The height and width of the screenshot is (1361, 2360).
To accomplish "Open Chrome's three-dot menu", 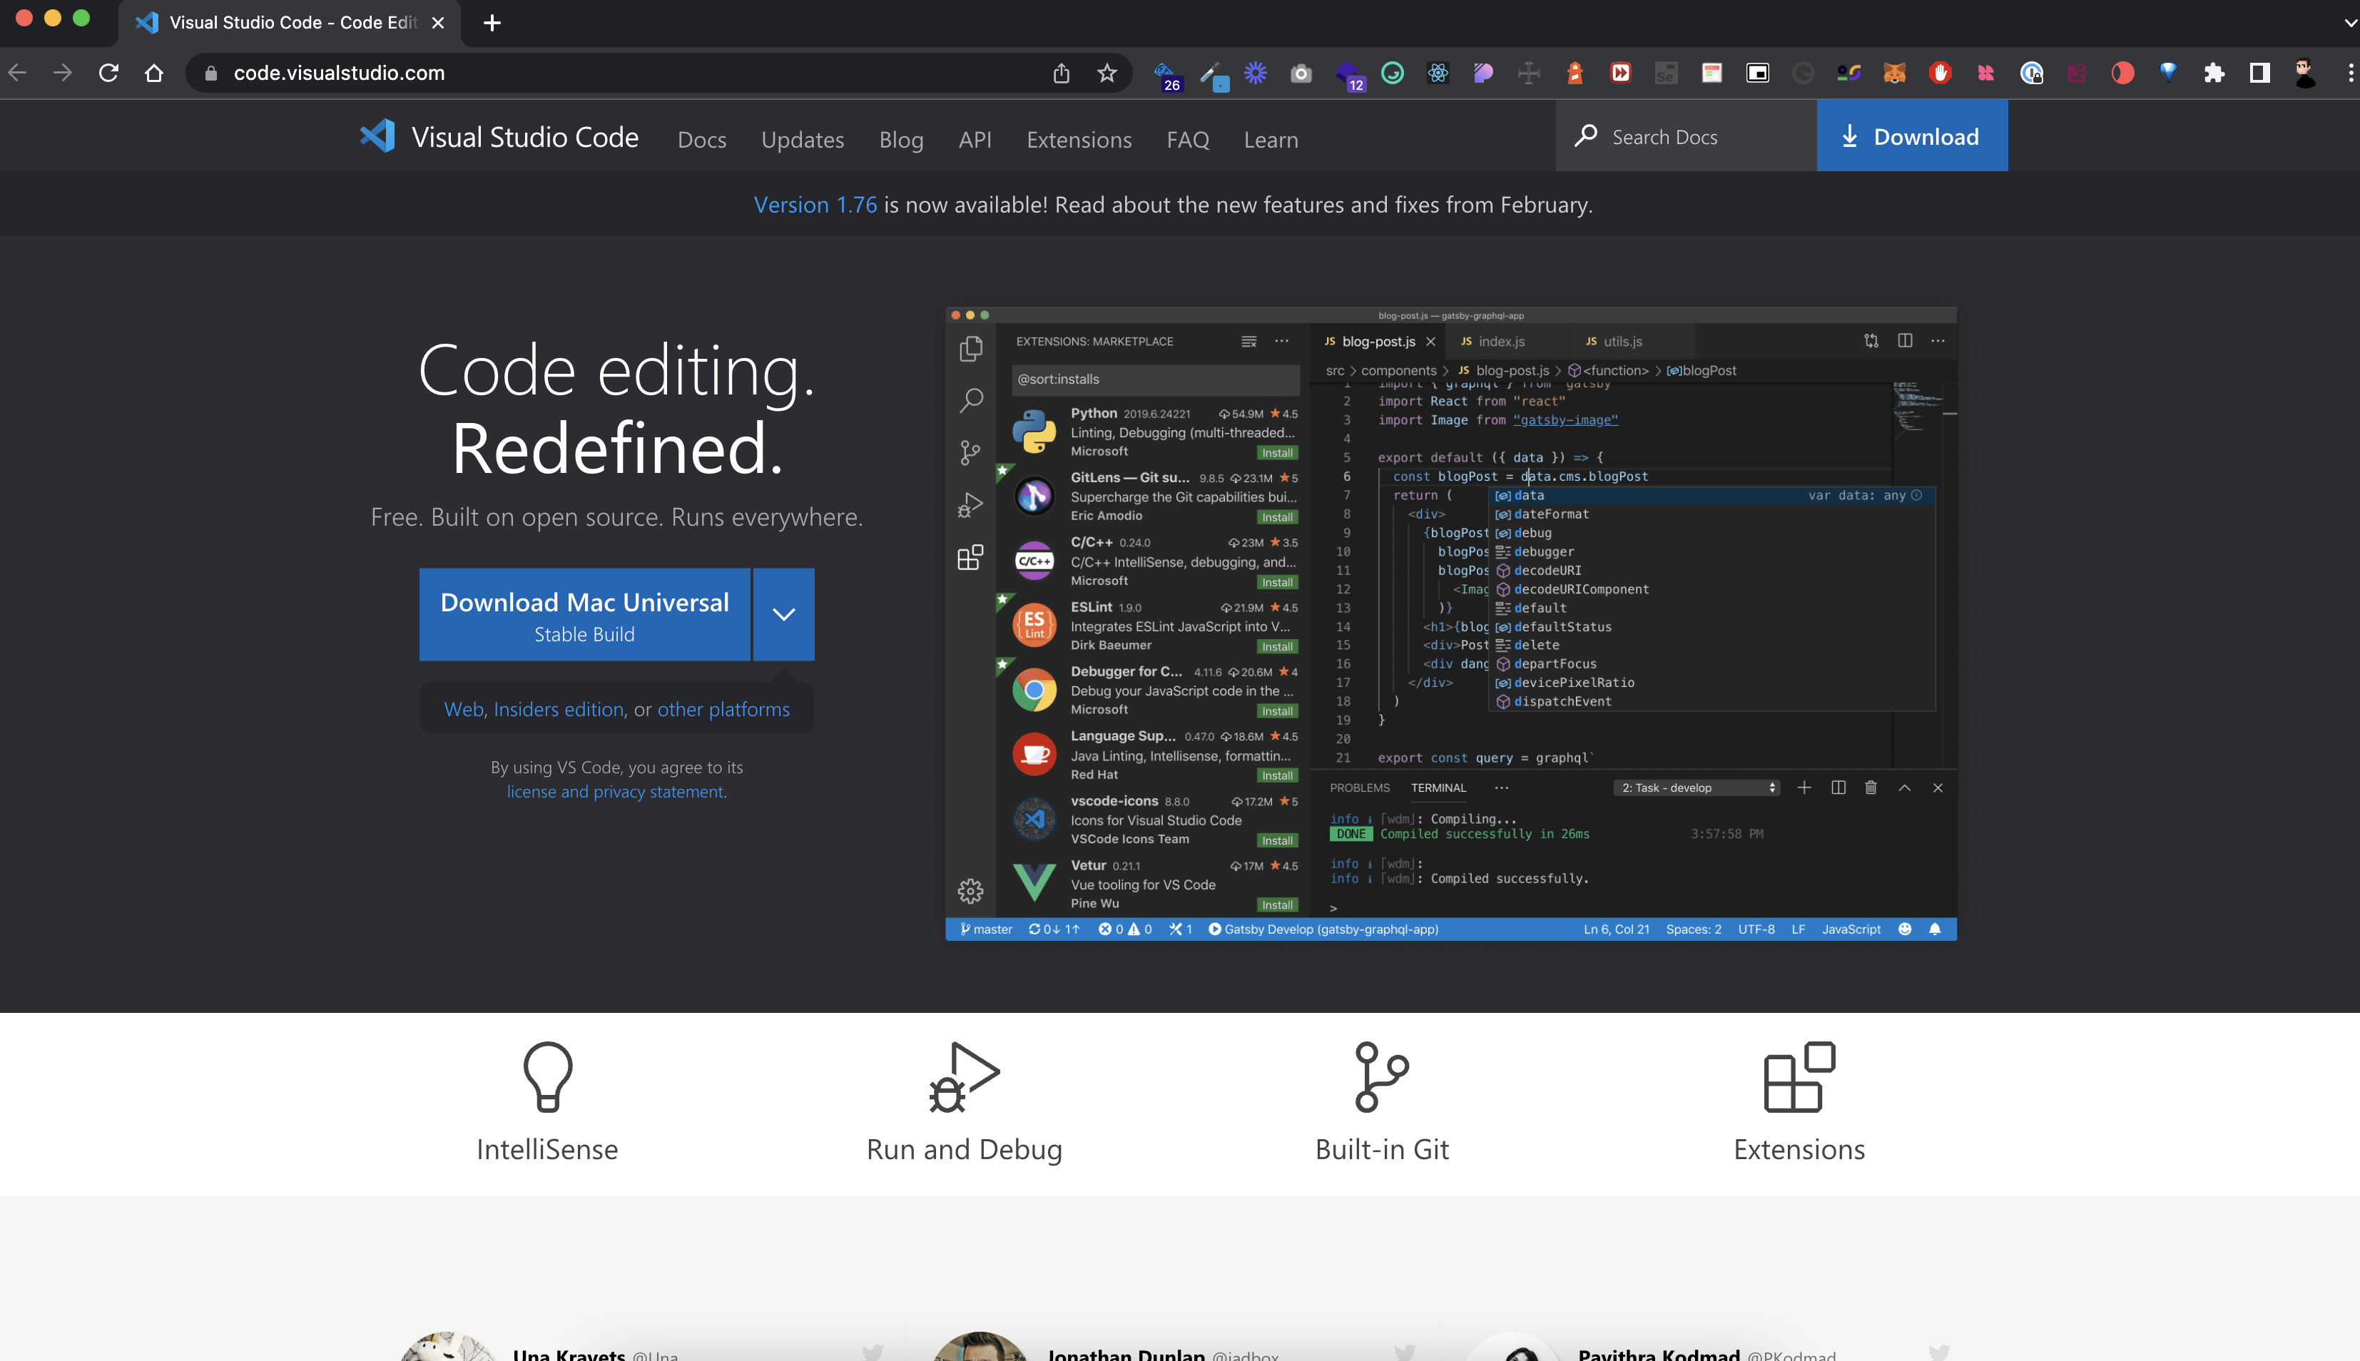I will pyautogui.click(x=2350, y=73).
